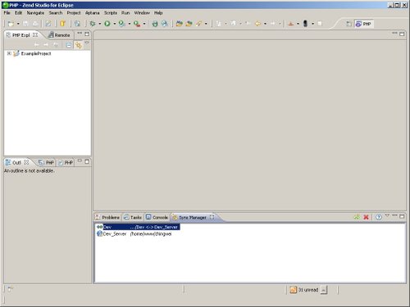Click the green Run toolbar icon
This screenshot has height=307, width=410.
tap(107, 24)
